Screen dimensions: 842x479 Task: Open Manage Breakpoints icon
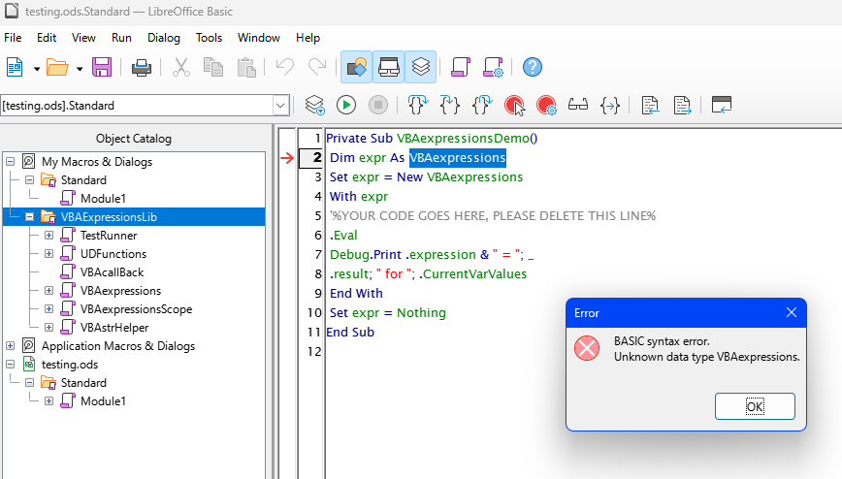[x=546, y=105]
